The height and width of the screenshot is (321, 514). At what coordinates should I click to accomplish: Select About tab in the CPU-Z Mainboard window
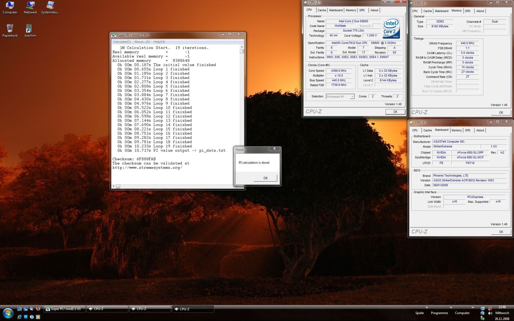pyautogui.click(x=480, y=130)
